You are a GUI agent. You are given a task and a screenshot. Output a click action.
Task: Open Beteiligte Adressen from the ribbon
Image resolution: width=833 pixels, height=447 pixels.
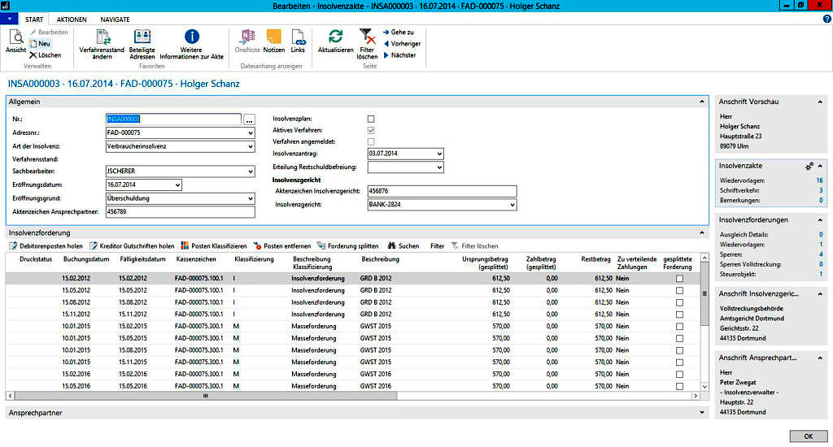coord(142,37)
